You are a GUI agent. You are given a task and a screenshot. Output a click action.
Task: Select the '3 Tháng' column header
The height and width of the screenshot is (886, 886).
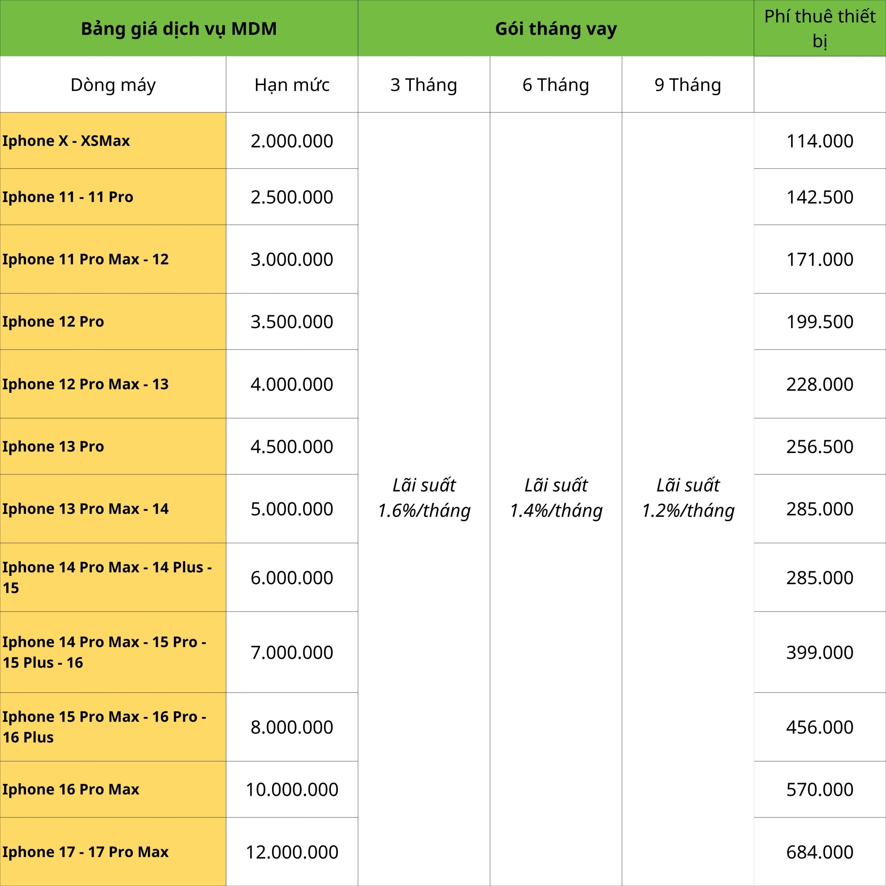pyautogui.click(x=424, y=85)
